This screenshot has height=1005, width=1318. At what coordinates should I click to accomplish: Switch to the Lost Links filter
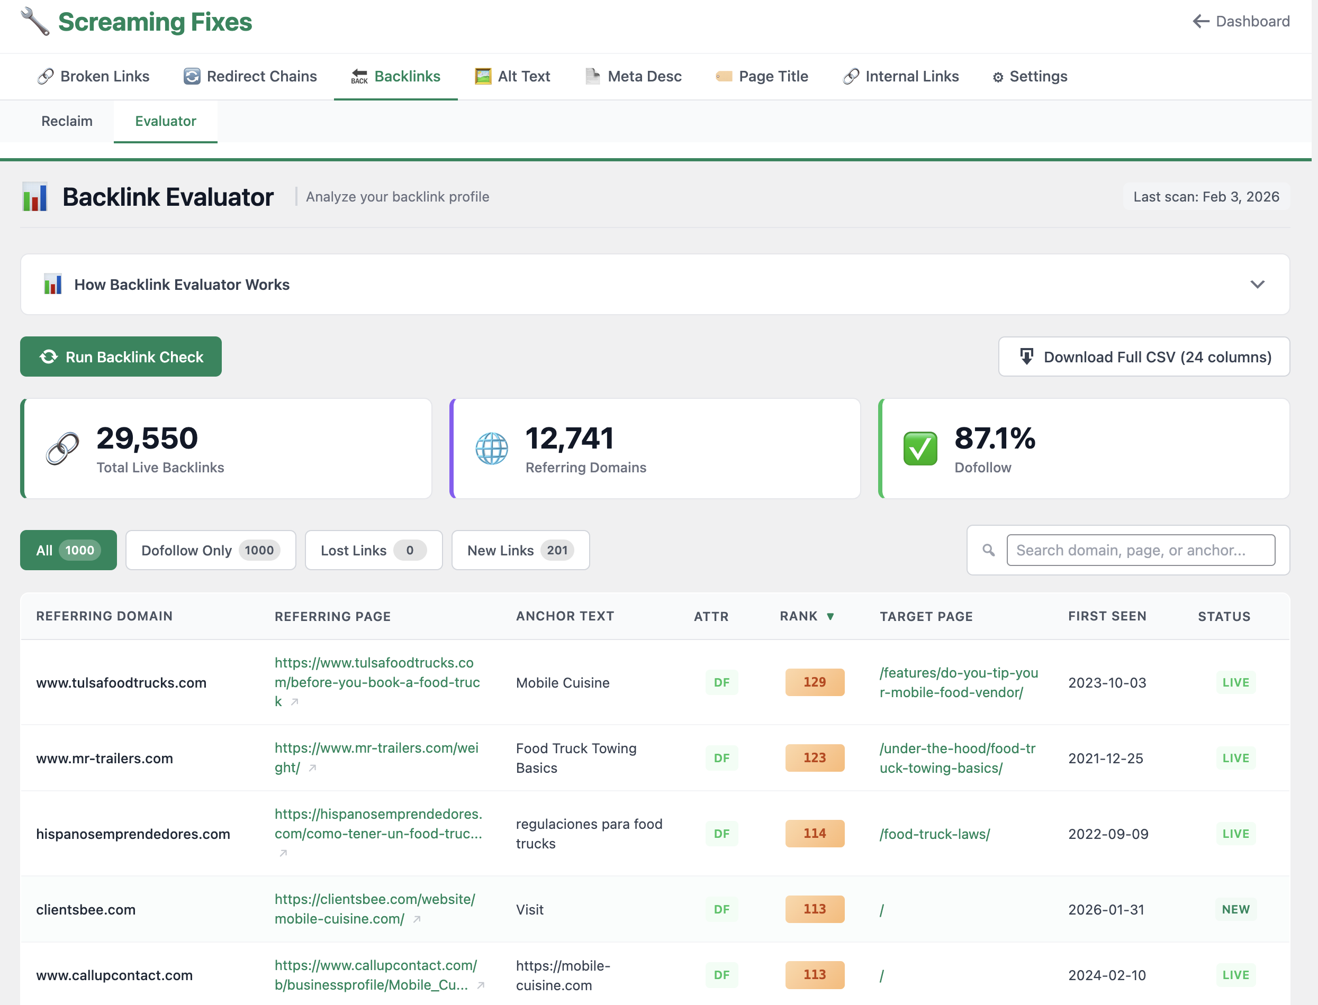[x=373, y=550]
